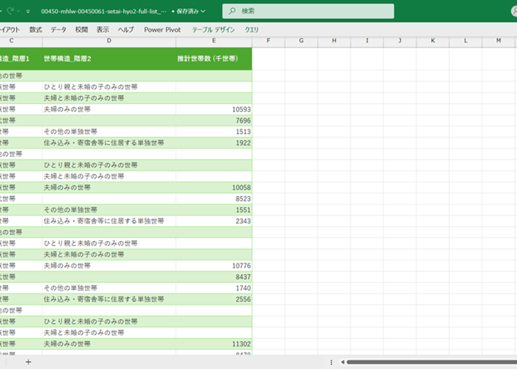Image resolution: width=517 pixels, height=369 pixels.
Task: Add a new sheet with plus button
Action: (29, 362)
